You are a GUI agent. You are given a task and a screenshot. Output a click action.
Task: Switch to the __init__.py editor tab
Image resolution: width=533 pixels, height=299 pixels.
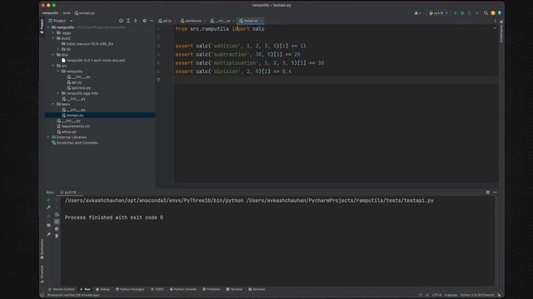click(x=222, y=21)
